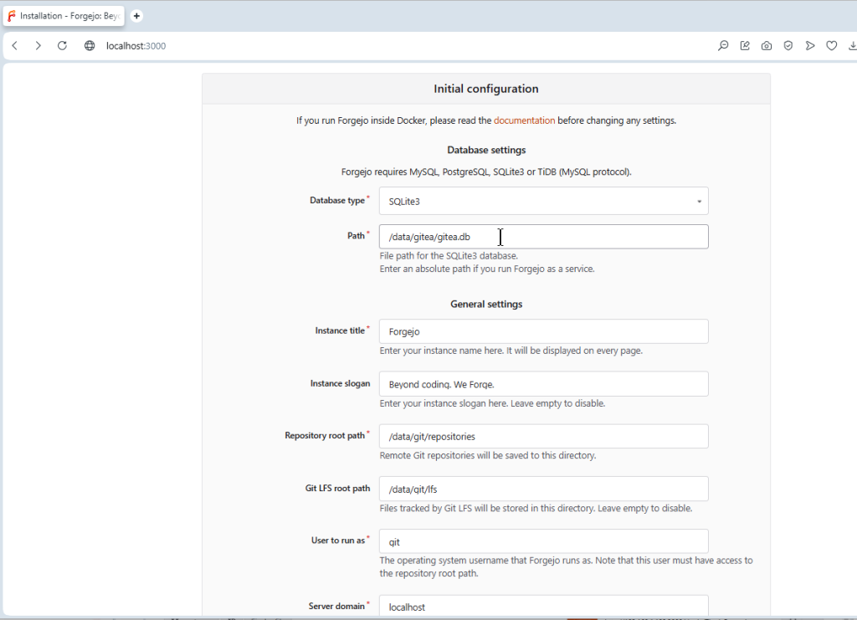Viewport: 857px width, 620px height.
Task: Open the shield privacy protection icon
Action: [788, 46]
